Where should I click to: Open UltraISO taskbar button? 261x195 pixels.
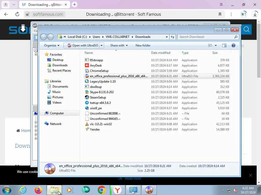[x=149, y=190]
